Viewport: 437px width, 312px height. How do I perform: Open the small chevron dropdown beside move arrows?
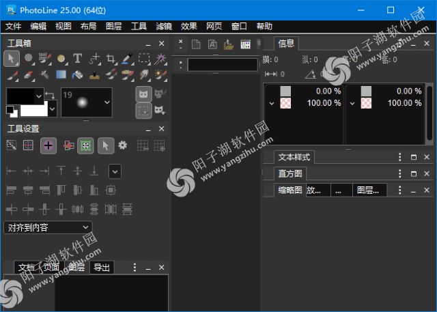[115, 171]
